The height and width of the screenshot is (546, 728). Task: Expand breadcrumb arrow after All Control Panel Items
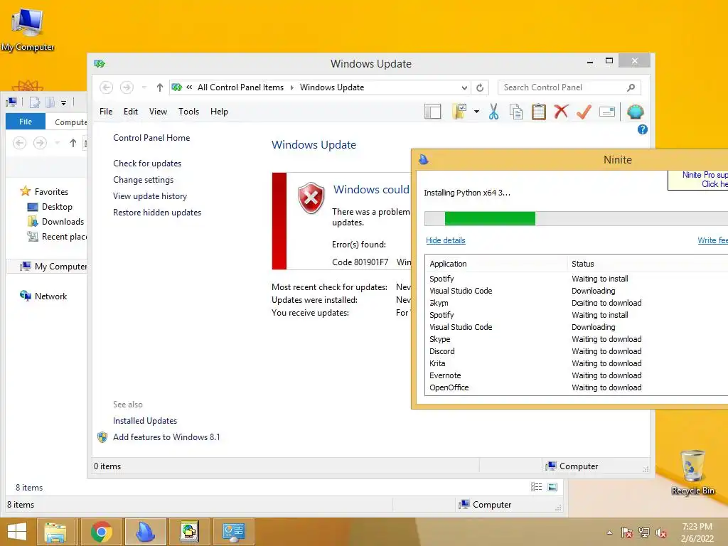[x=291, y=87]
